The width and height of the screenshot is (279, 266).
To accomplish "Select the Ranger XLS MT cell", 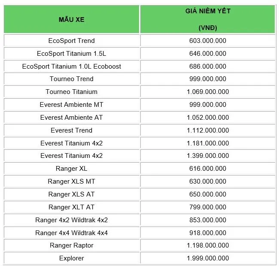I will [71, 181].
